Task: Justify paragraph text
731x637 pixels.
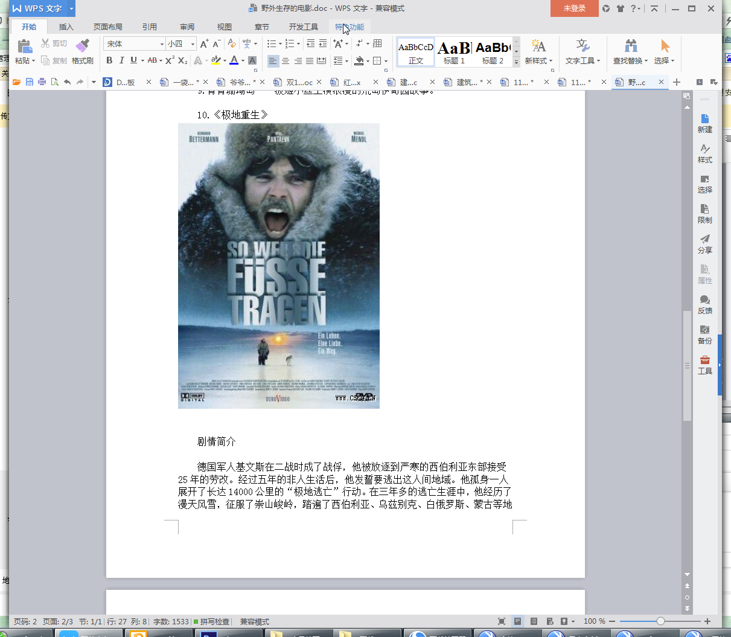Action: coord(310,60)
